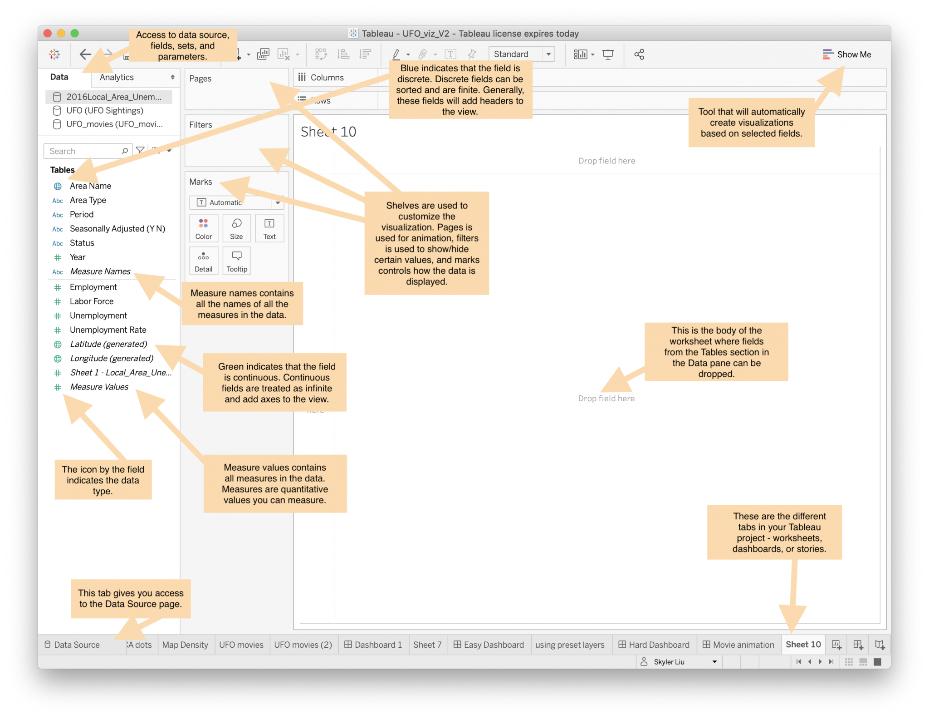Open the Tooltip marks card
This screenshot has height=719, width=929.
[x=237, y=261]
